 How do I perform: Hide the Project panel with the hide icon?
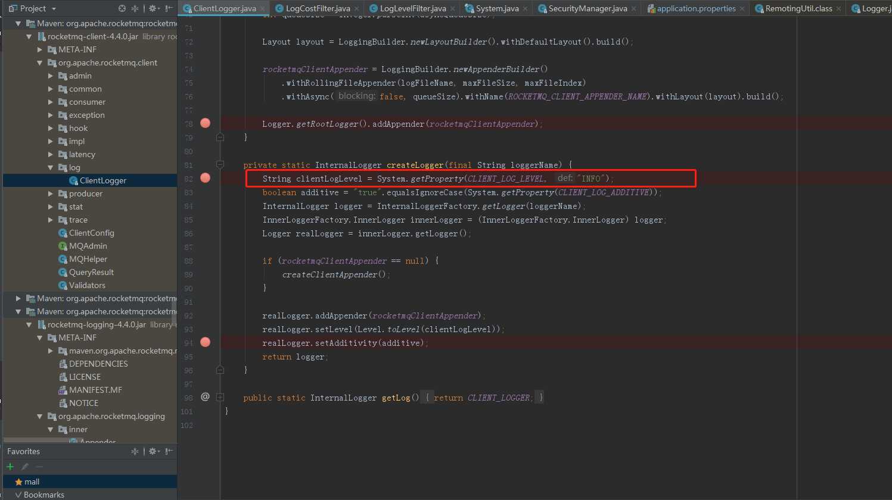click(x=169, y=8)
